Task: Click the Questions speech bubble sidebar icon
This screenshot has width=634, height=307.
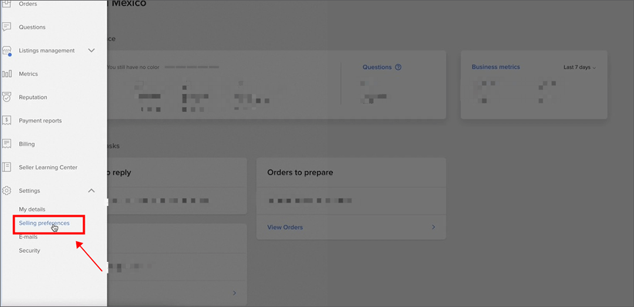Action: point(7,27)
